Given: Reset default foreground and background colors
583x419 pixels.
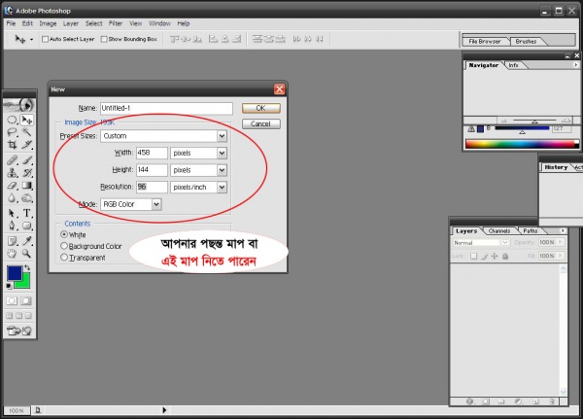Looking at the screenshot, I should click(x=9, y=286).
